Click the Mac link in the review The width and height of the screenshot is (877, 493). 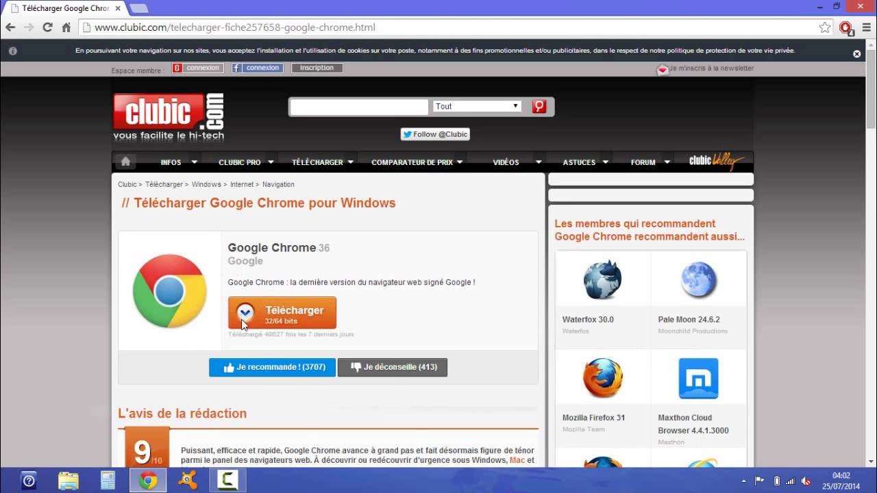pyautogui.click(x=517, y=460)
